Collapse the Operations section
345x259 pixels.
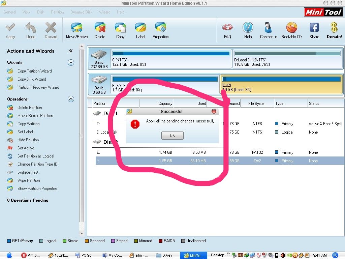coord(71,99)
